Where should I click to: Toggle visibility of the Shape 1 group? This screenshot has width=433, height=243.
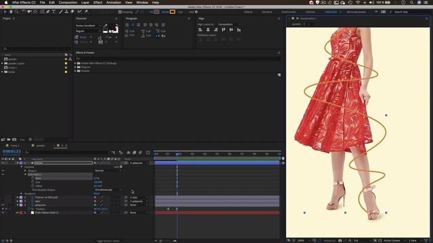pyautogui.click(x=3, y=171)
